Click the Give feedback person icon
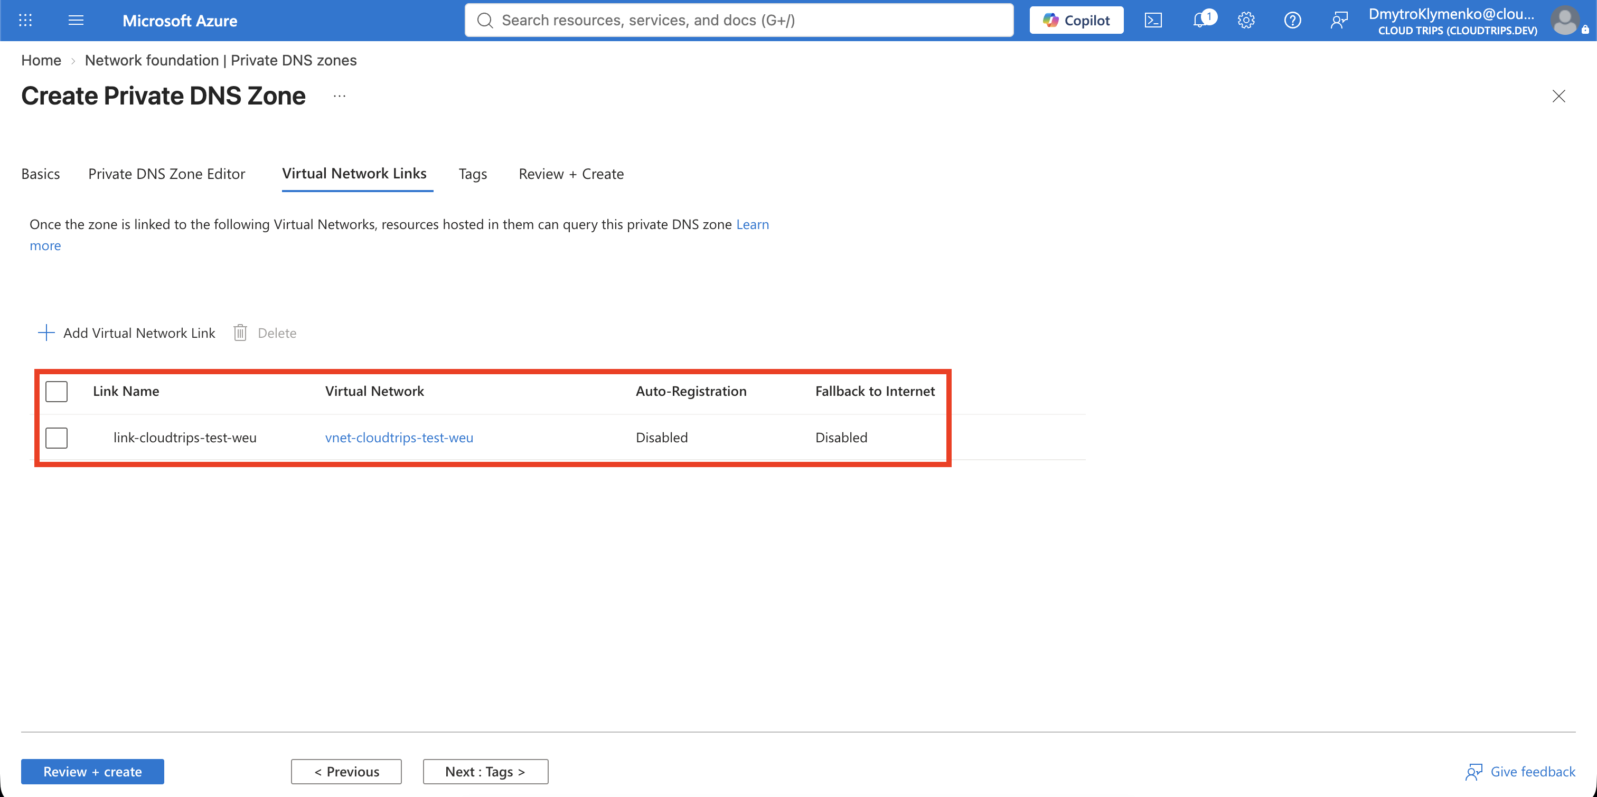The image size is (1597, 797). pos(1474,772)
